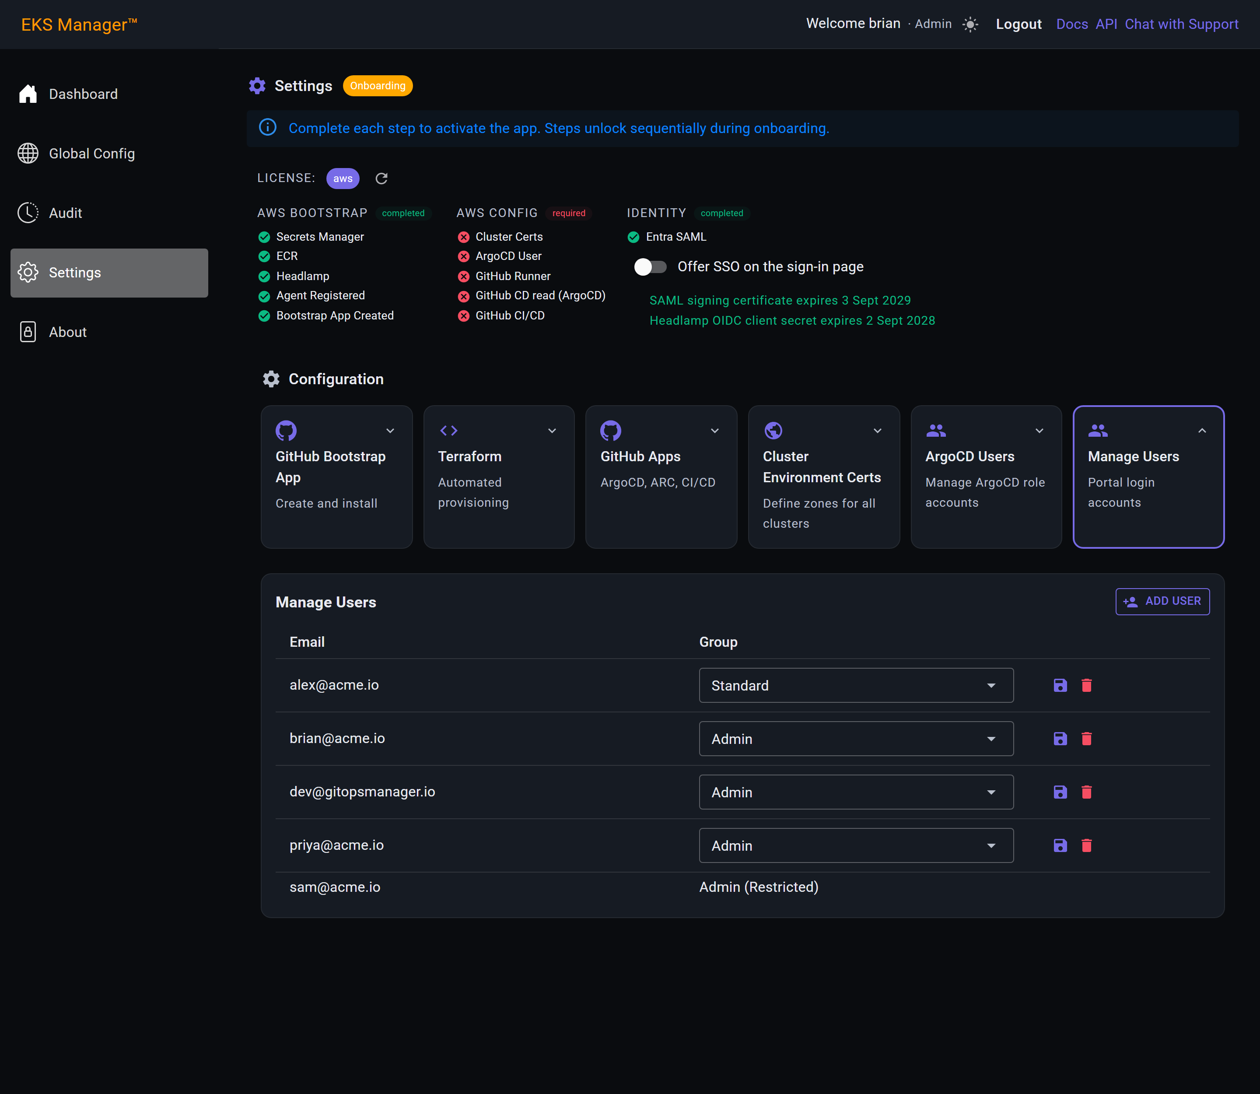
Task: Click GitHub CD read (ArgoCD) status item
Action: click(532, 295)
